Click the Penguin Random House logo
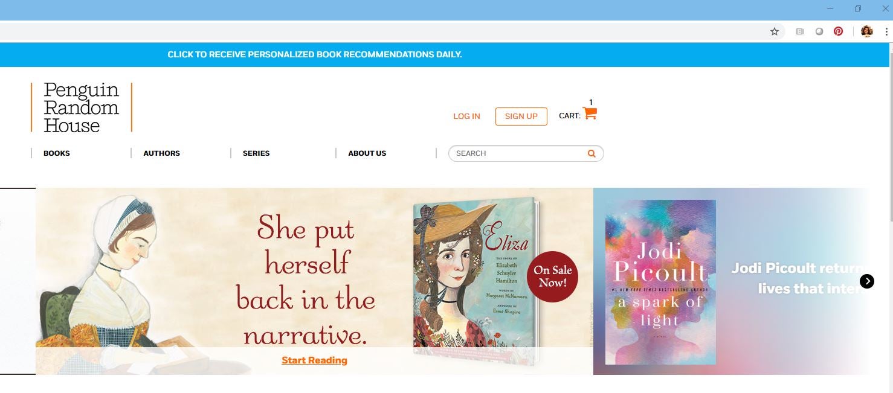893x393 pixels. pyautogui.click(x=82, y=107)
